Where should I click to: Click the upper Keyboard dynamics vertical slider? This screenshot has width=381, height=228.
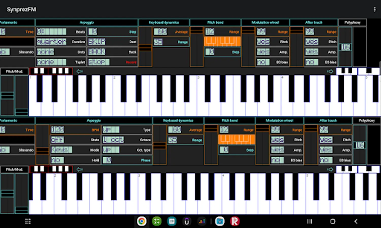(145, 47)
